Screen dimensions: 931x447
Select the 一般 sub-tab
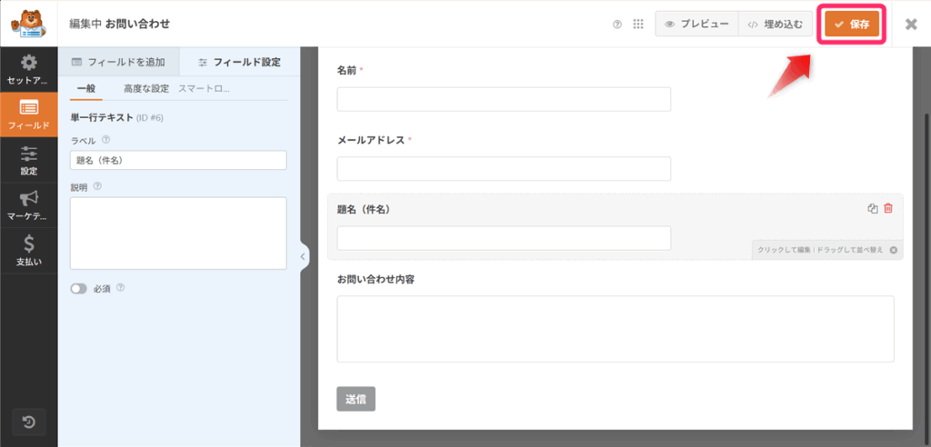point(86,88)
